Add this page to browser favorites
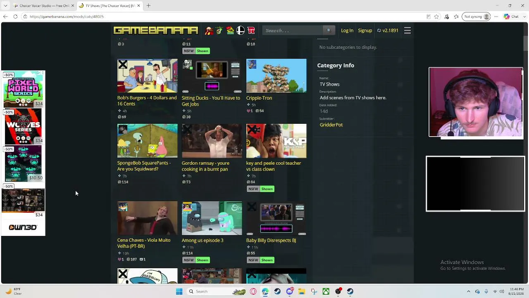Screen dimensions: 529x298 pyautogui.click(x=437, y=17)
